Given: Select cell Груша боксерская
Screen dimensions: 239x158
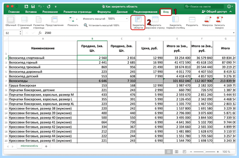Looking at the screenshot, I should (x=43, y=85).
